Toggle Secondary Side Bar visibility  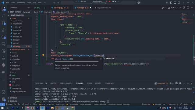pyautogui.click(x=179, y=2)
